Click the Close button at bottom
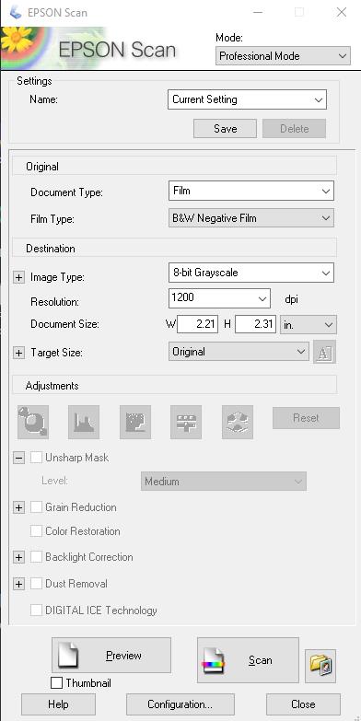Screen dimensions: 361x721 [304, 704]
